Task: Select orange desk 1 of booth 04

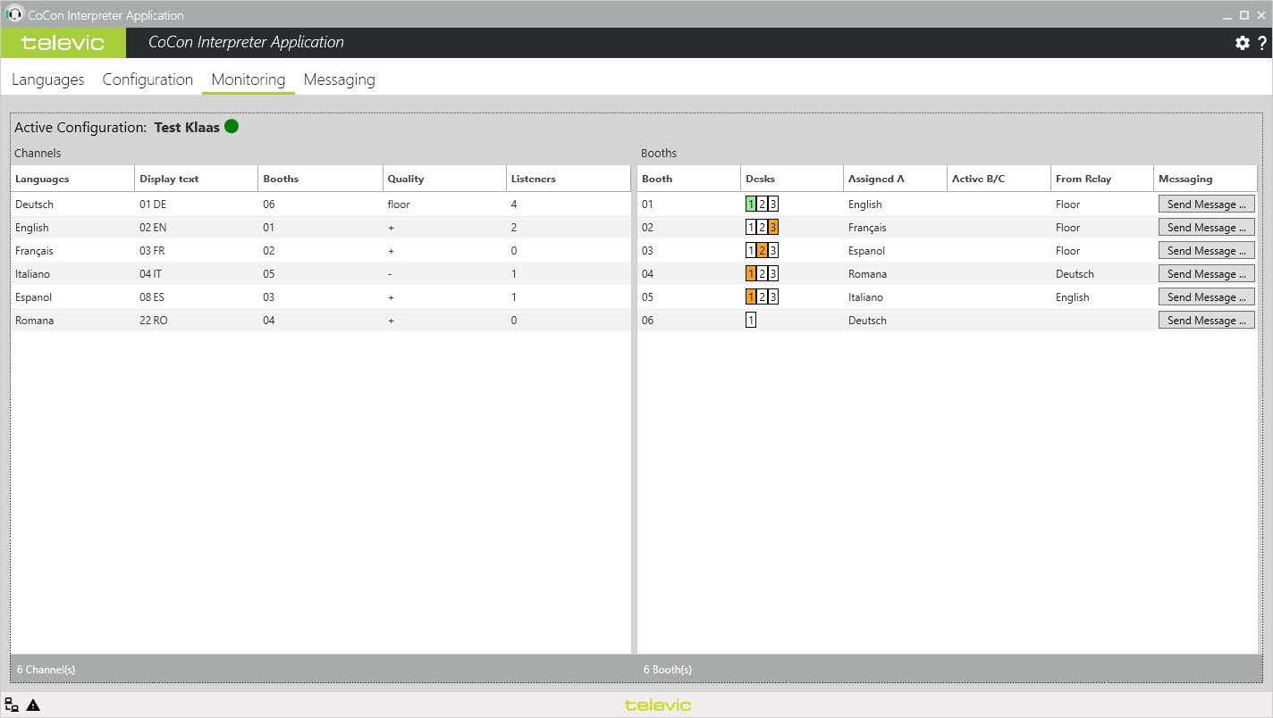Action: [x=751, y=274]
